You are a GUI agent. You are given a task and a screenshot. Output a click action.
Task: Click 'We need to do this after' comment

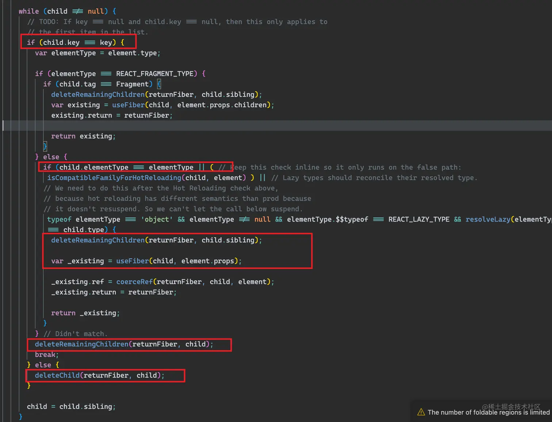point(161,188)
